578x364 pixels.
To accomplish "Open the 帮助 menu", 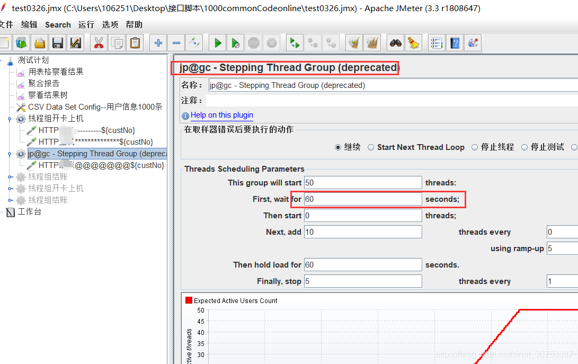I will pyautogui.click(x=134, y=25).
